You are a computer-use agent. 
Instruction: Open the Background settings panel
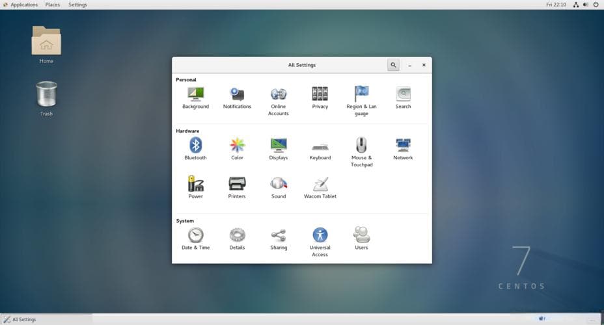196,98
